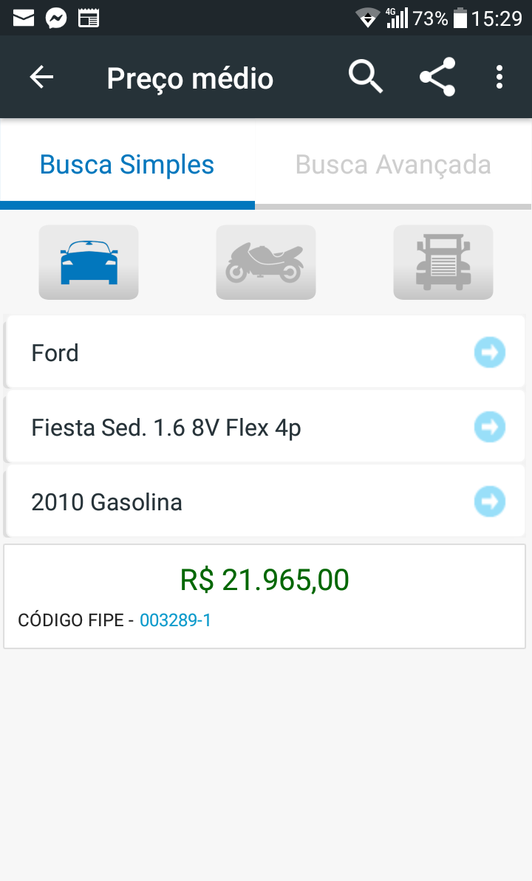Select the motorcycle vehicle type icon
Viewport: 532px width, 881px height.
(x=266, y=262)
